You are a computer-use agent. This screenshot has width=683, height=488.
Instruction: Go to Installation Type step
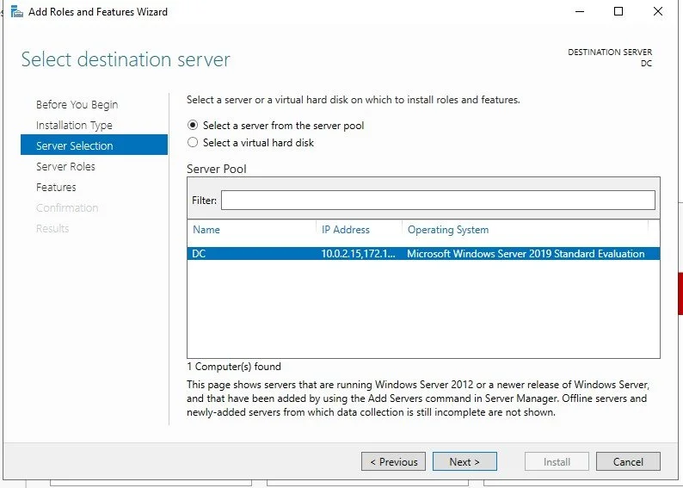pos(74,126)
